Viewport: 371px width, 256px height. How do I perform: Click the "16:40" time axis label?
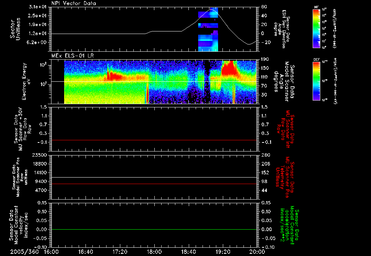click(x=86, y=252)
